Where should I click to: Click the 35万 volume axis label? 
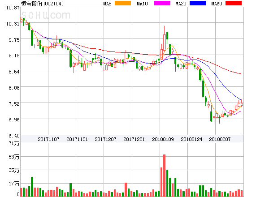(x=14, y=170)
